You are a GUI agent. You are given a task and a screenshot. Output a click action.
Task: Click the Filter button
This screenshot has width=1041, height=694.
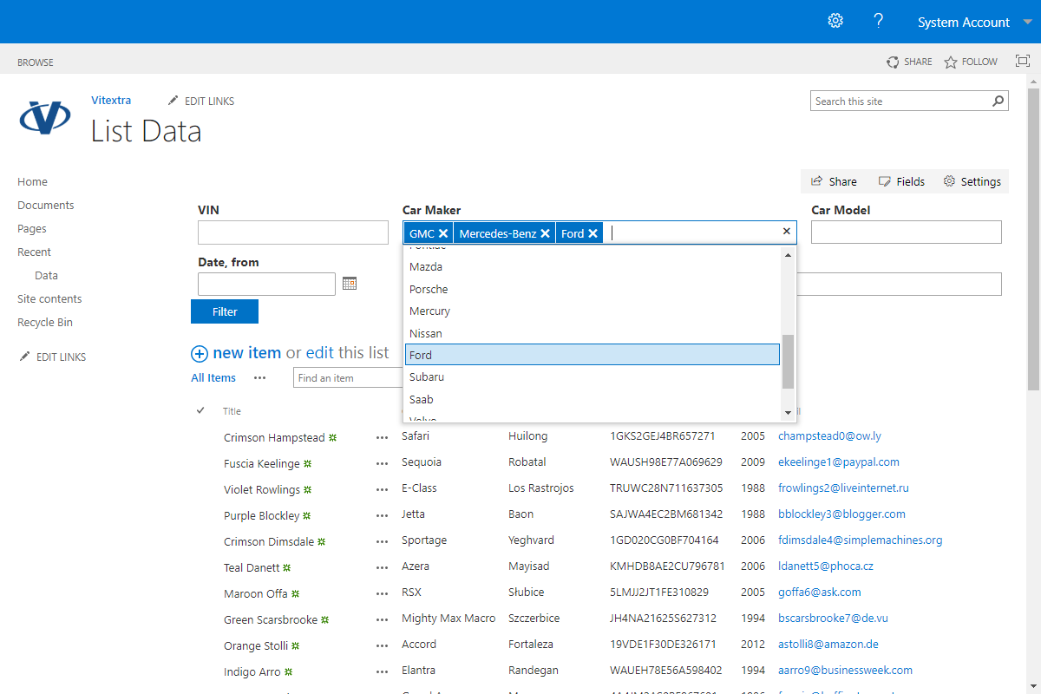click(x=225, y=311)
